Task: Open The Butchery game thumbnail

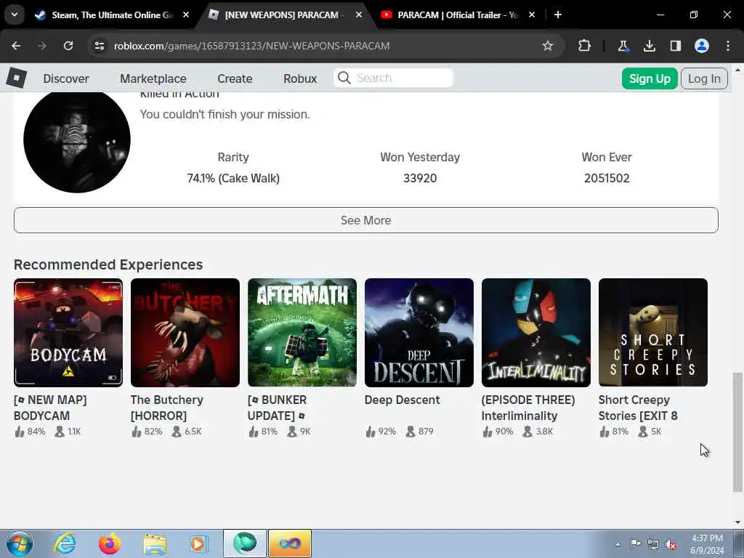Action: (x=185, y=333)
